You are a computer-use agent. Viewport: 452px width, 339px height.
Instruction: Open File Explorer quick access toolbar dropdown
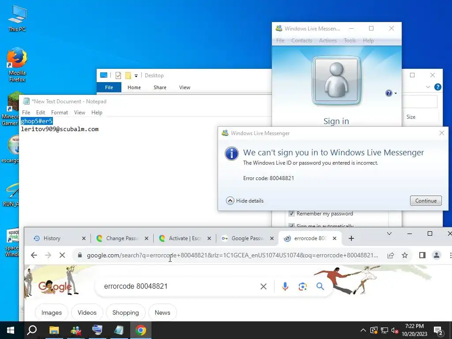136,75
